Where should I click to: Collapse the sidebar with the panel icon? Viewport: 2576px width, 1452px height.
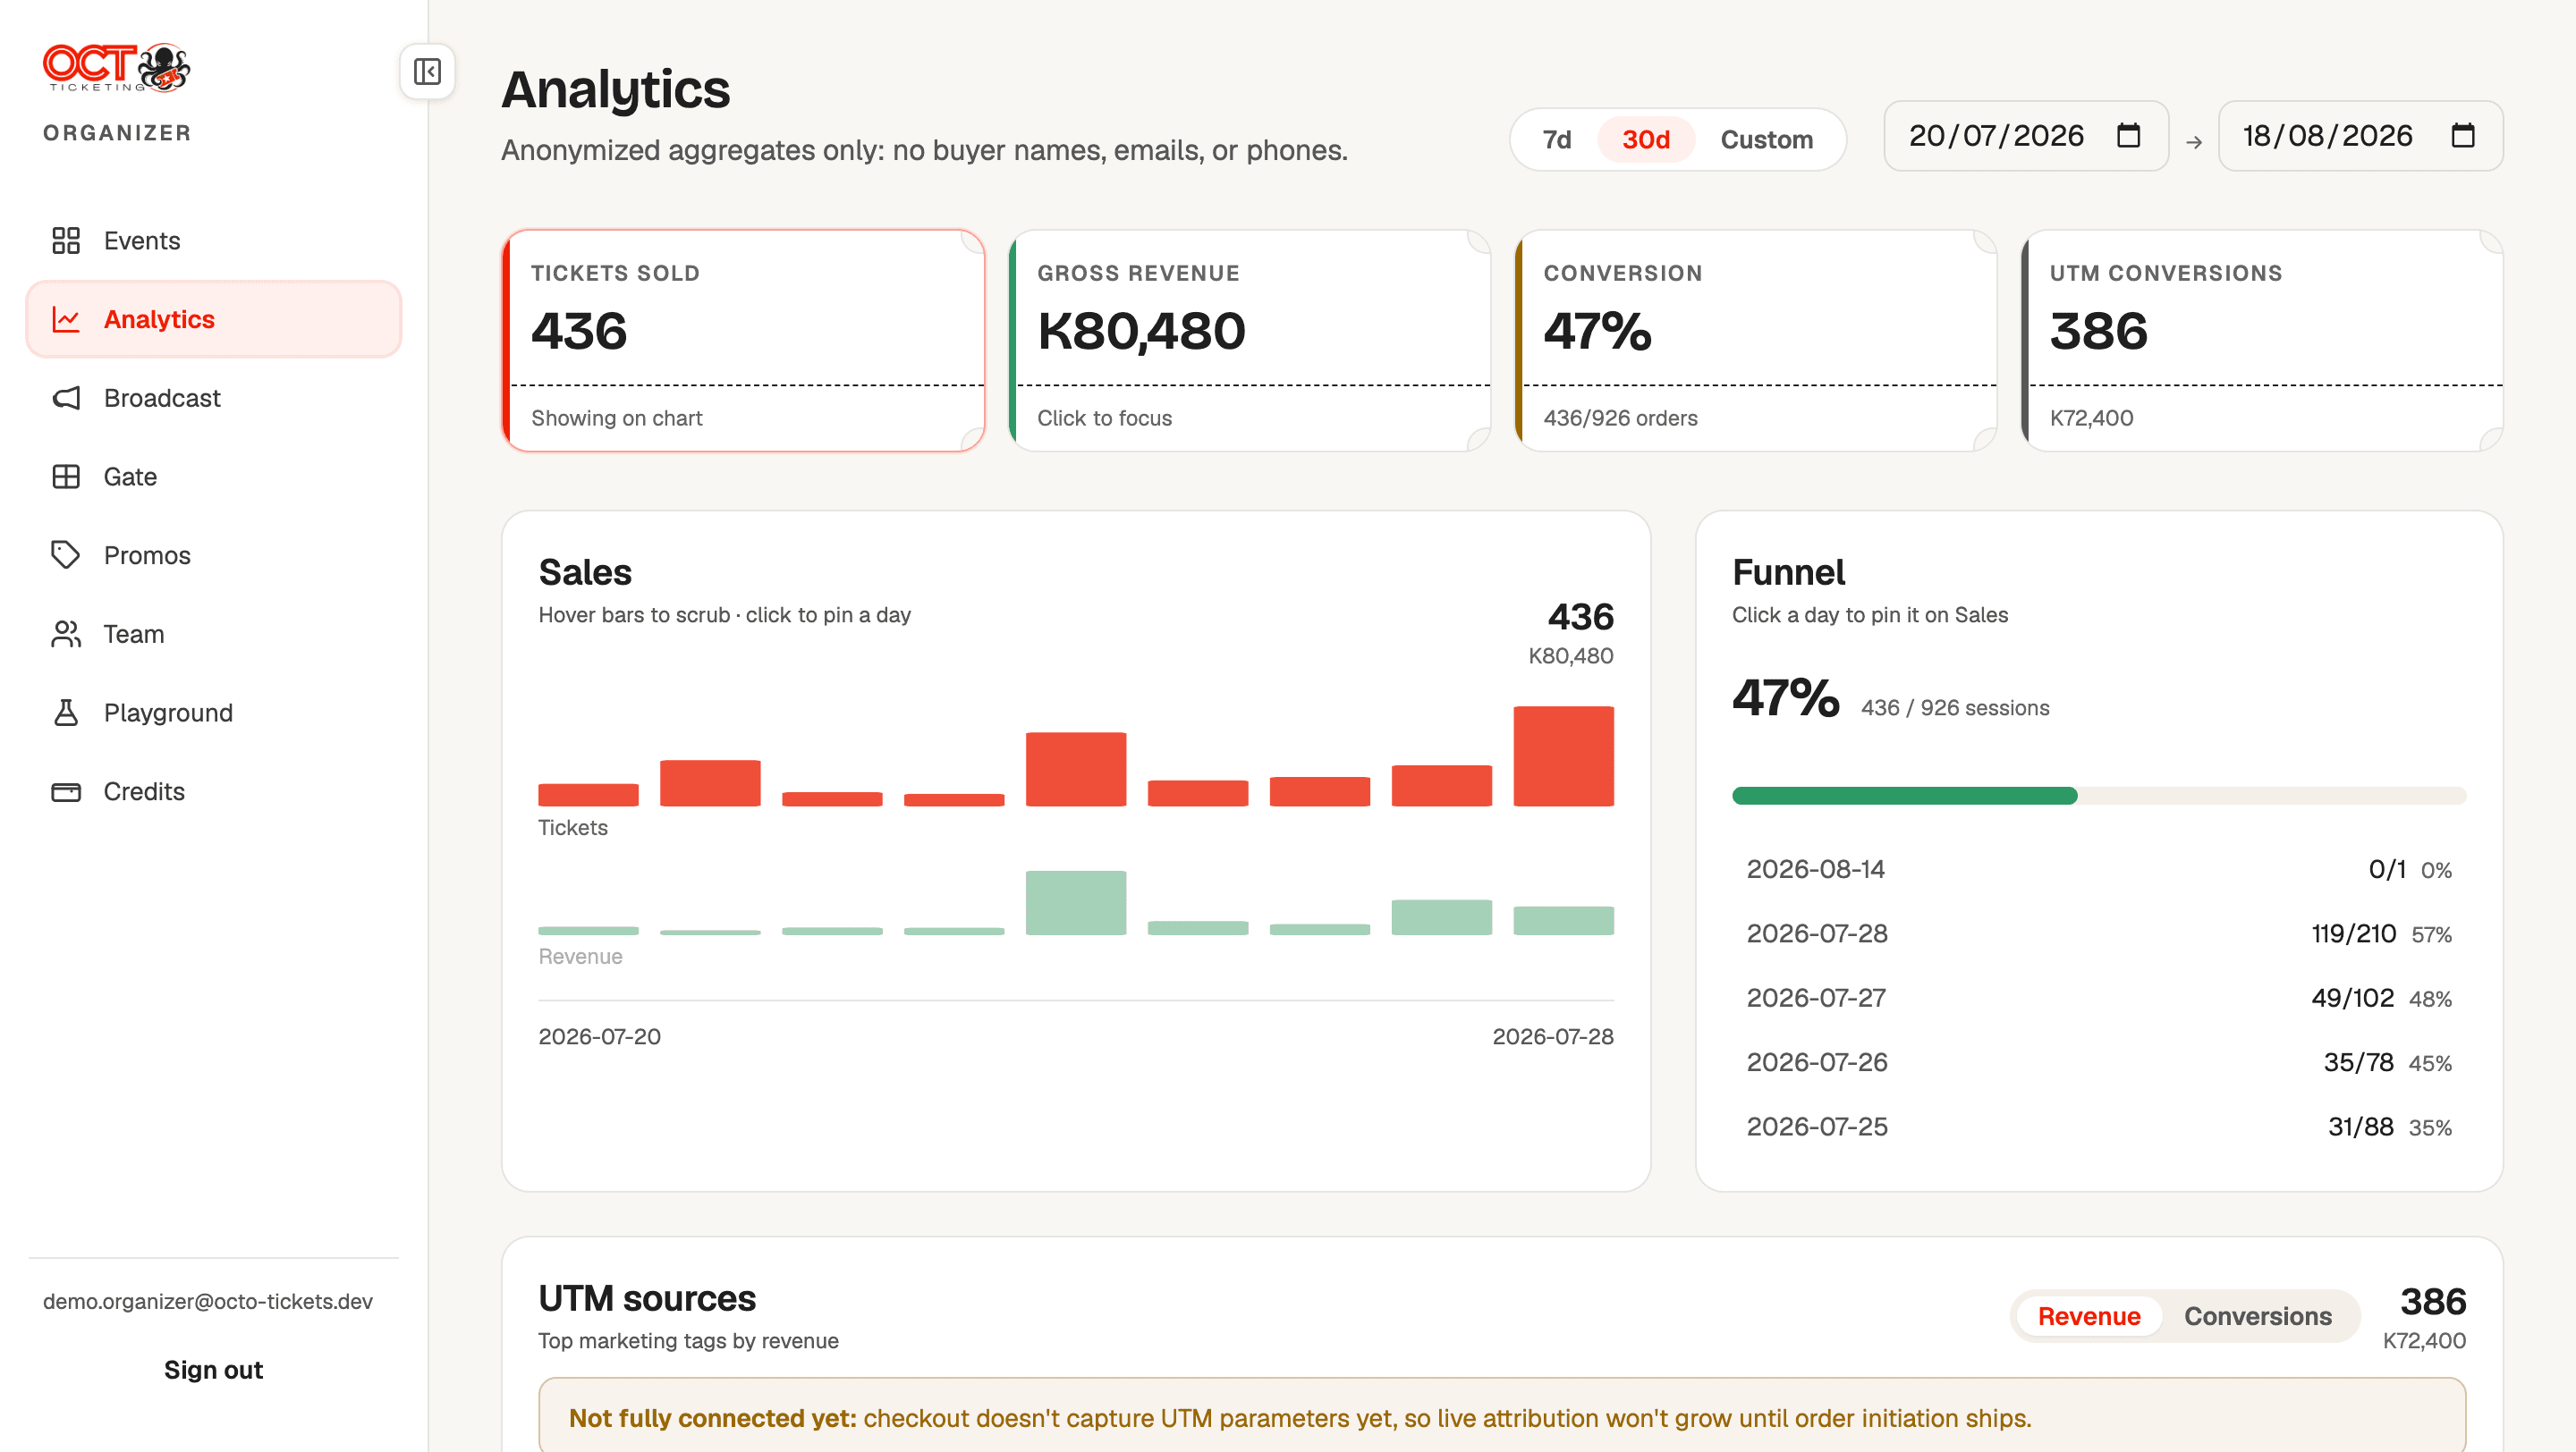click(x=427, y=72)
